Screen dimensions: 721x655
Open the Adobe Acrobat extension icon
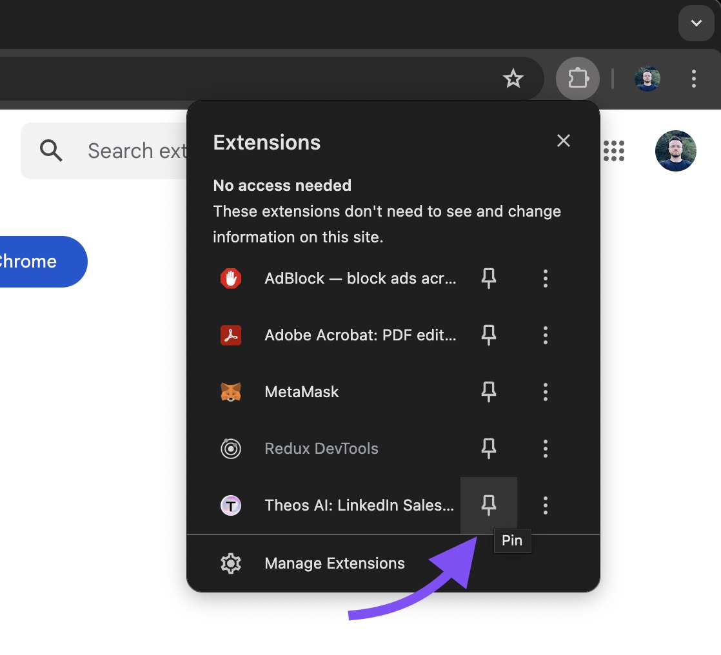231,335
